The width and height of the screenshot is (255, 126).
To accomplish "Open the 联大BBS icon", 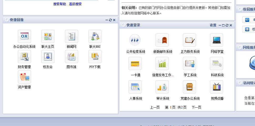I will point(95,36).
